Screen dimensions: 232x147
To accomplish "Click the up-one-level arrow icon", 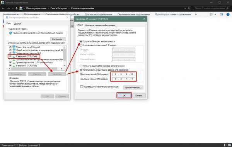I will 17,8.
